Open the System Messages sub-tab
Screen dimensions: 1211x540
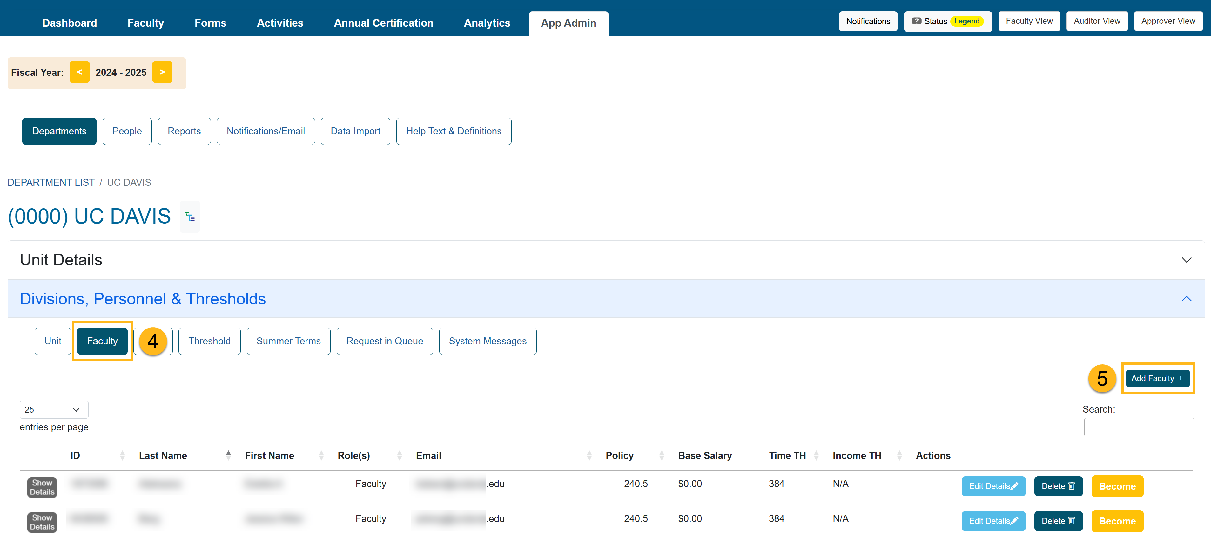click(x=488, y=341)
